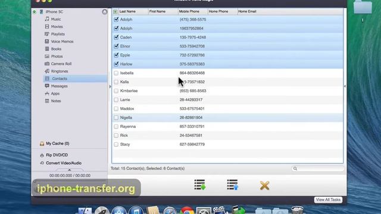
Task: Open the Ringtones icon
Action: [x=47, y=71]
